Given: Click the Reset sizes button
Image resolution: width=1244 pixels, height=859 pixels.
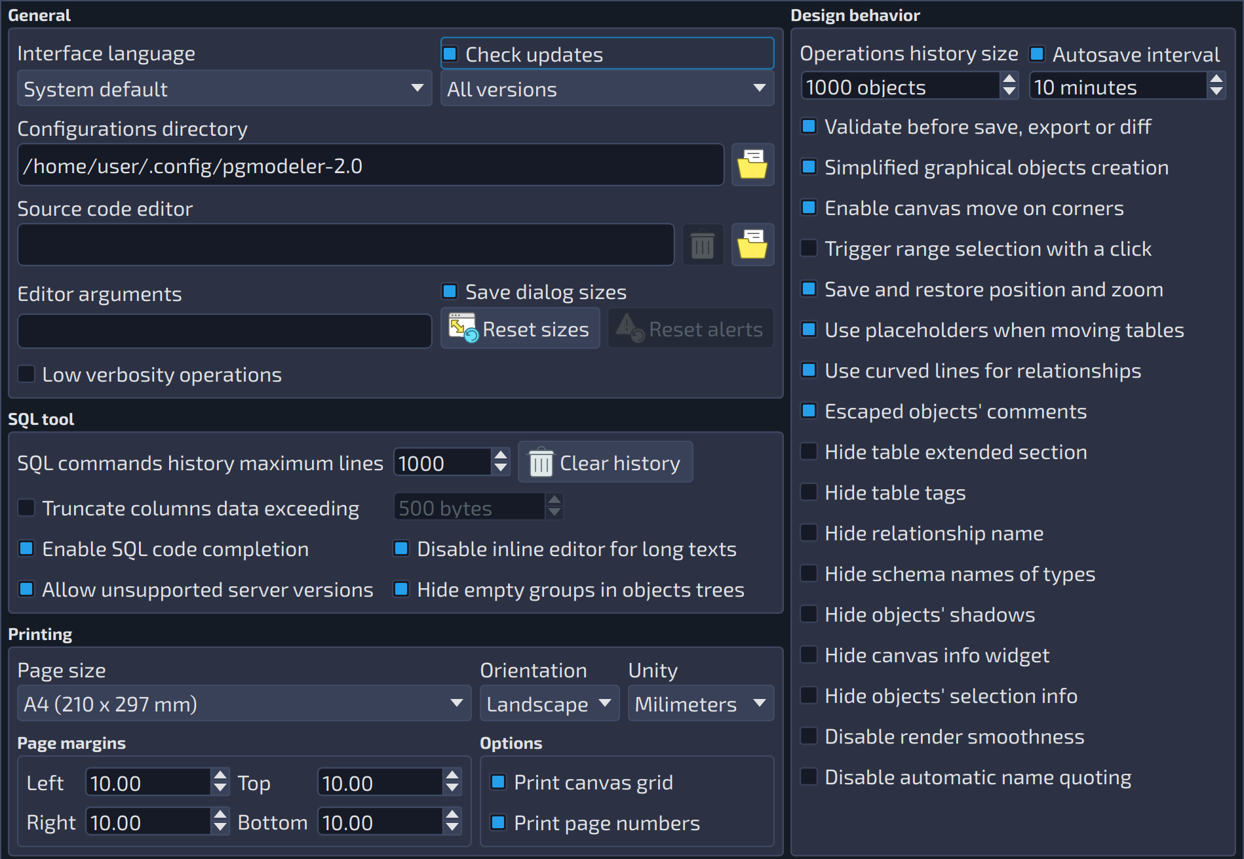Looking at the screenshot, I should tap(520, 329).
